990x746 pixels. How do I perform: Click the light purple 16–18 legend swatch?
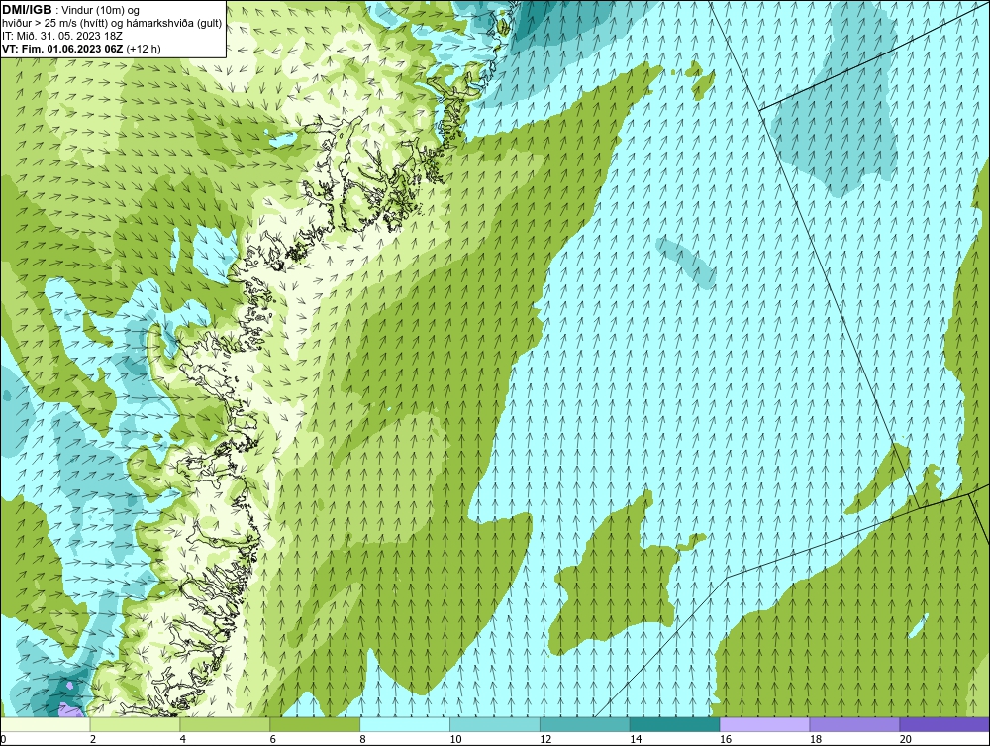click(x=764, y=724)
